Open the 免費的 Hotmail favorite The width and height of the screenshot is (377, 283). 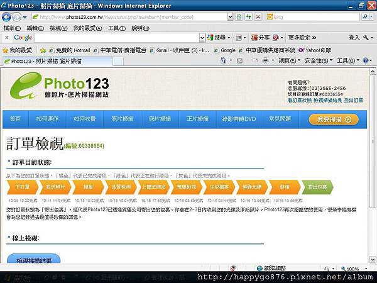(70, 50)
